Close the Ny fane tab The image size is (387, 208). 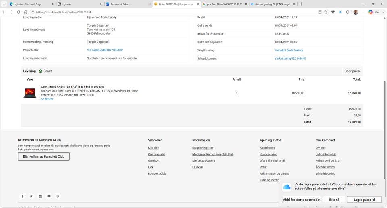point(101,4)
